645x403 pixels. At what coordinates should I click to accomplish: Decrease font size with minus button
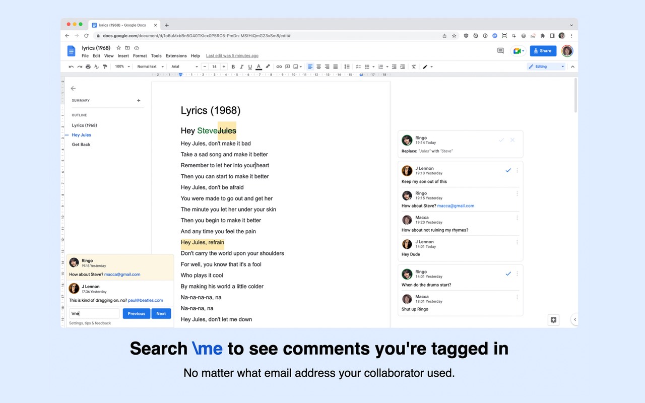205,66
